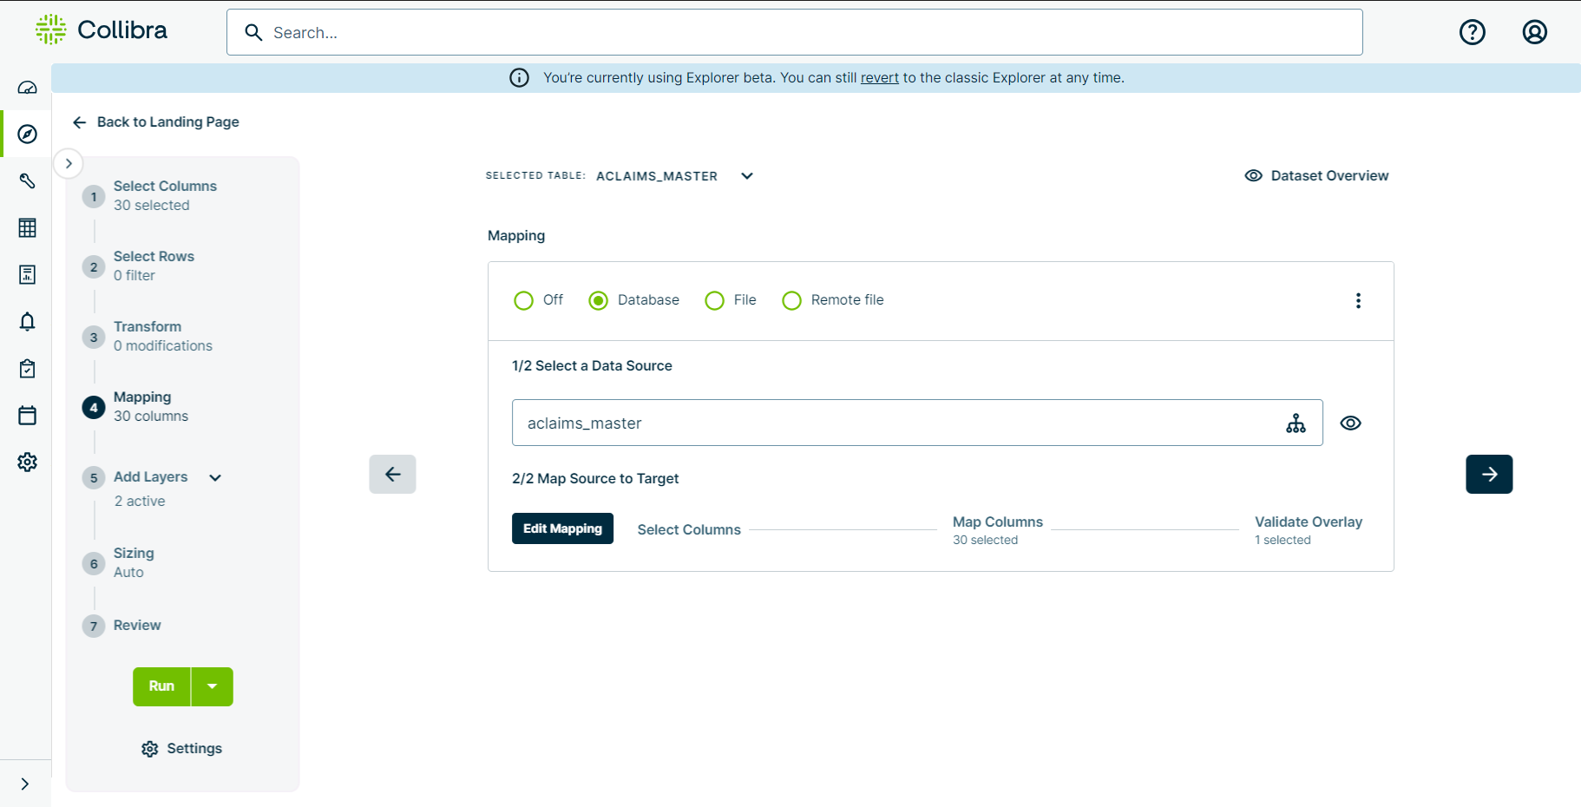Click the revert link in the beta banner
Image resolution: width=1581 pixels, height=807 pixels.
coord(879,77)
